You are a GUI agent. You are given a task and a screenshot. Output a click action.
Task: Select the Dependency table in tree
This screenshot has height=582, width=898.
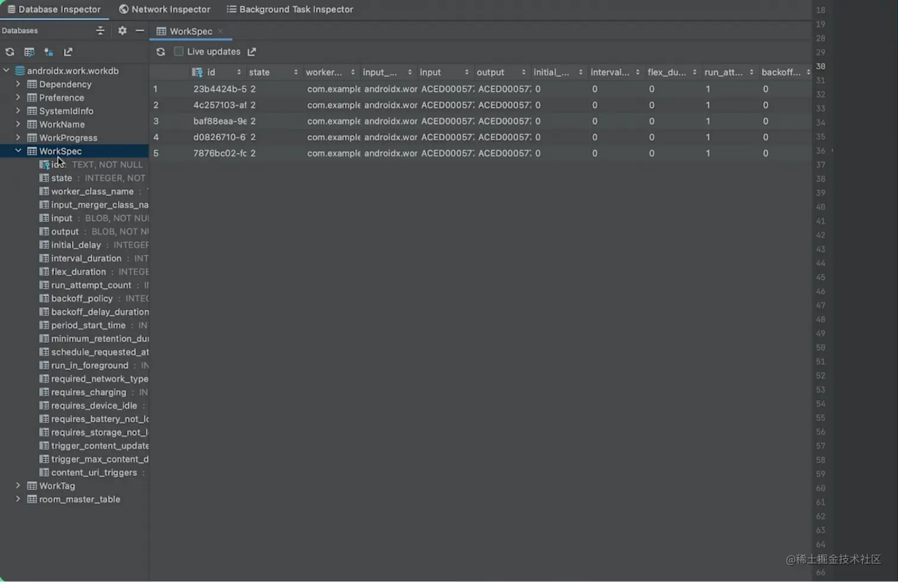pos(65,84)
